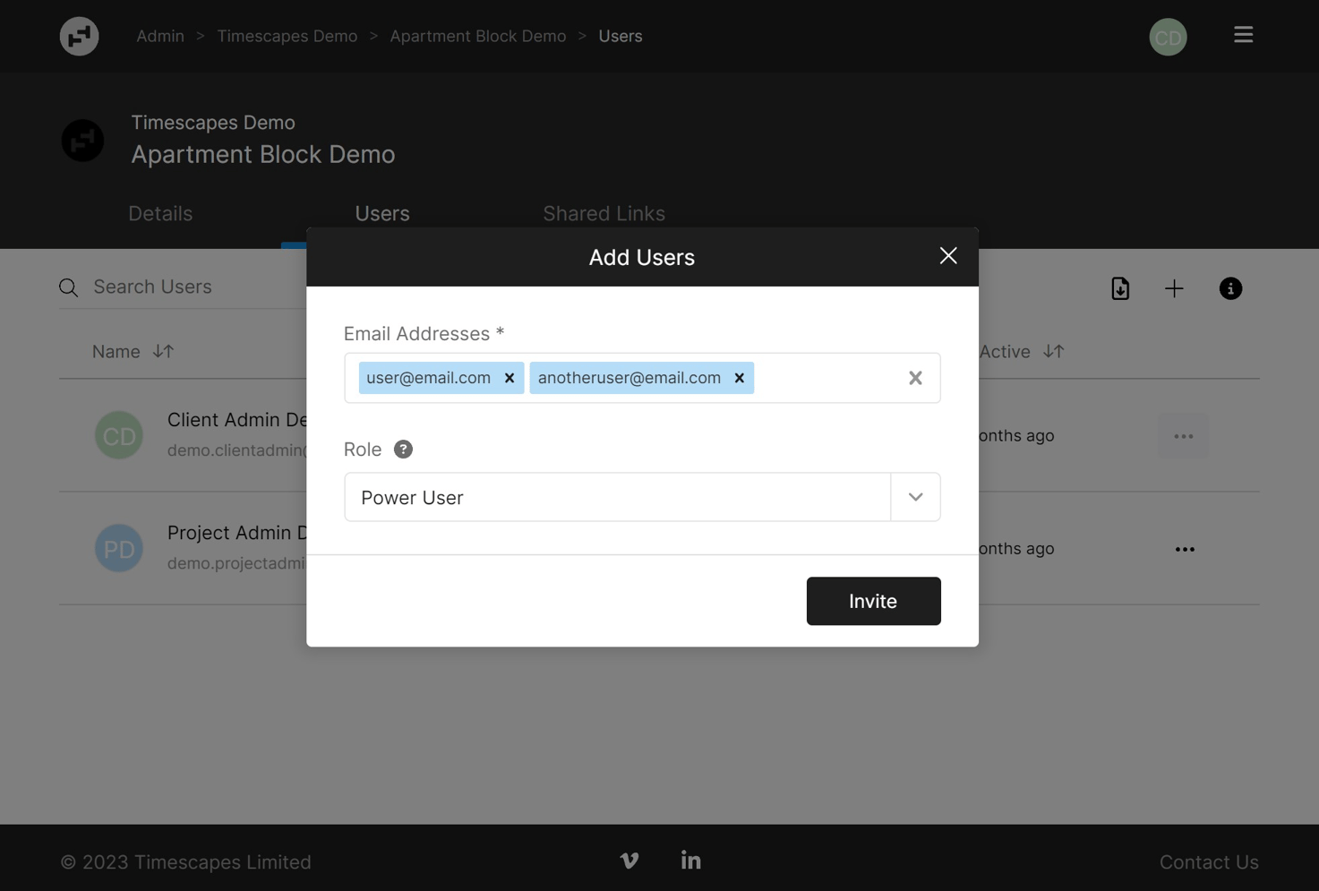This screenshot has width=1319, height=891.
Task: Click the user@email.com chip text
Action: [428, 378]
